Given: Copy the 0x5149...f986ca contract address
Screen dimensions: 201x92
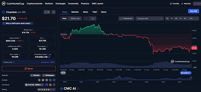Looking at the screenshot, I should [42, 85].
